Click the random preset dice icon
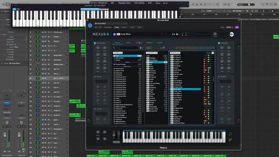The height and width of the screenshot is (157, 279). (177, 34)
